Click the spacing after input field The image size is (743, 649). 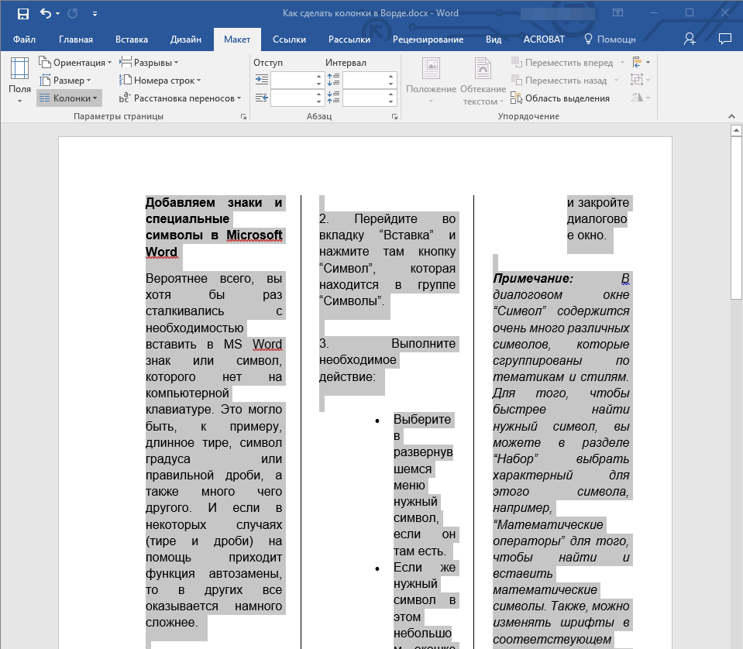coord(364,98)
